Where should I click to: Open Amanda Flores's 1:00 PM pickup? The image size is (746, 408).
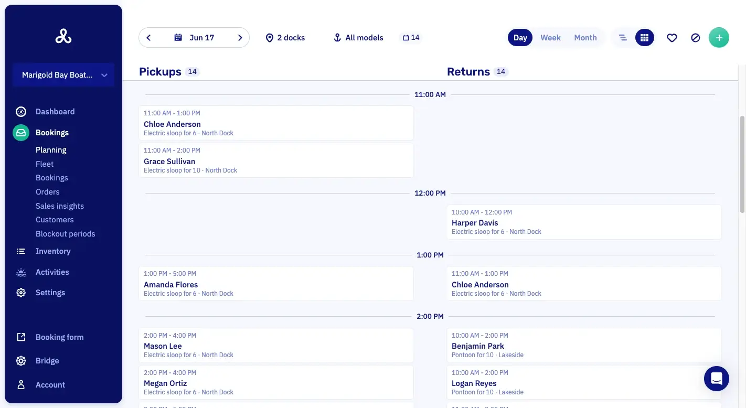point(276,284)
